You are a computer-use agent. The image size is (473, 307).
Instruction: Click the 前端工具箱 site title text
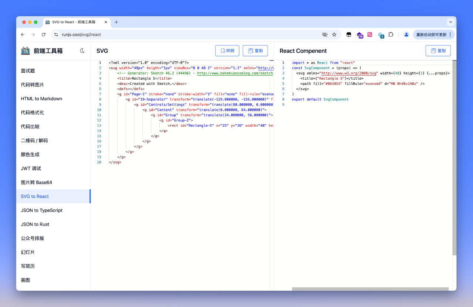coord(48,51)
